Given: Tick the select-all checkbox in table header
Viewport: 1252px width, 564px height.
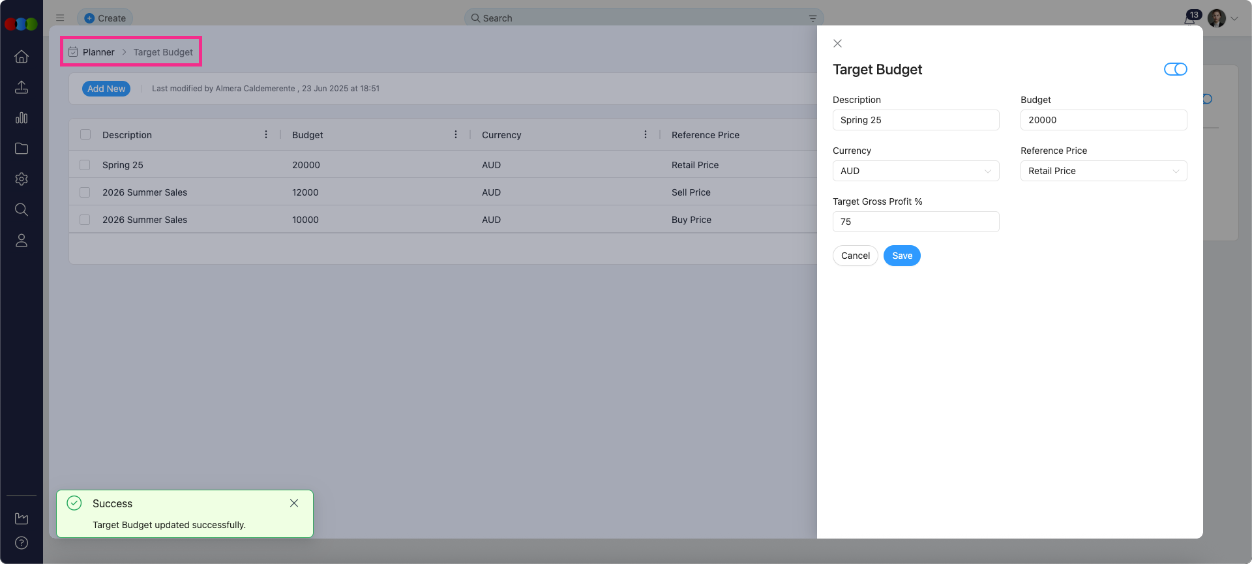Looking at the screenshot, I should (x=85, y=134).
